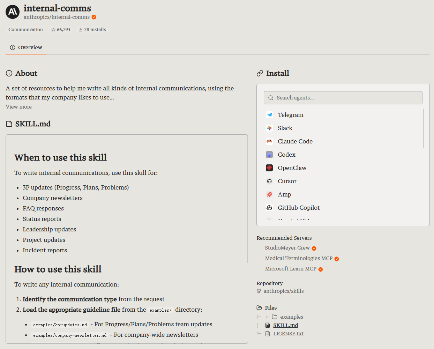The image size is (434, 349).
Task: Open the Overview tab
Action: coord(26,47)
